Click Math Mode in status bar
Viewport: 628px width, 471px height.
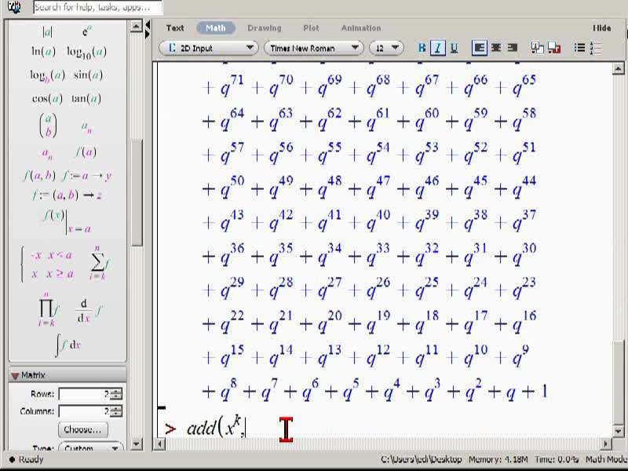click(606, 459)
